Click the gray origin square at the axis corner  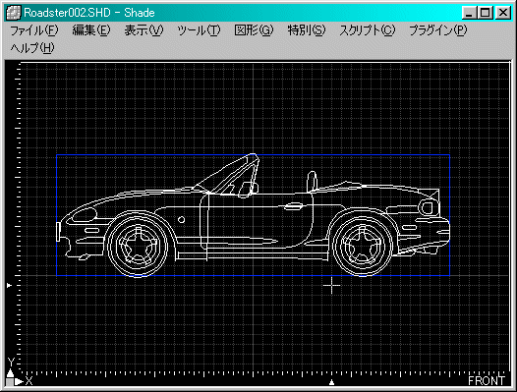pyautogui.click(x=10, y=382)
